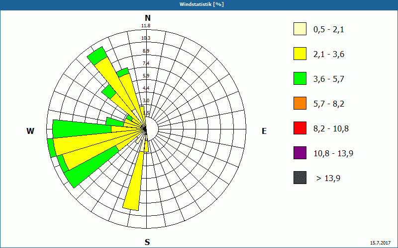This screenshot has width=398, height=248.
Task: Click the pale yellow 0,5 - 2,1 legend swatch
Action: (300, 29)
